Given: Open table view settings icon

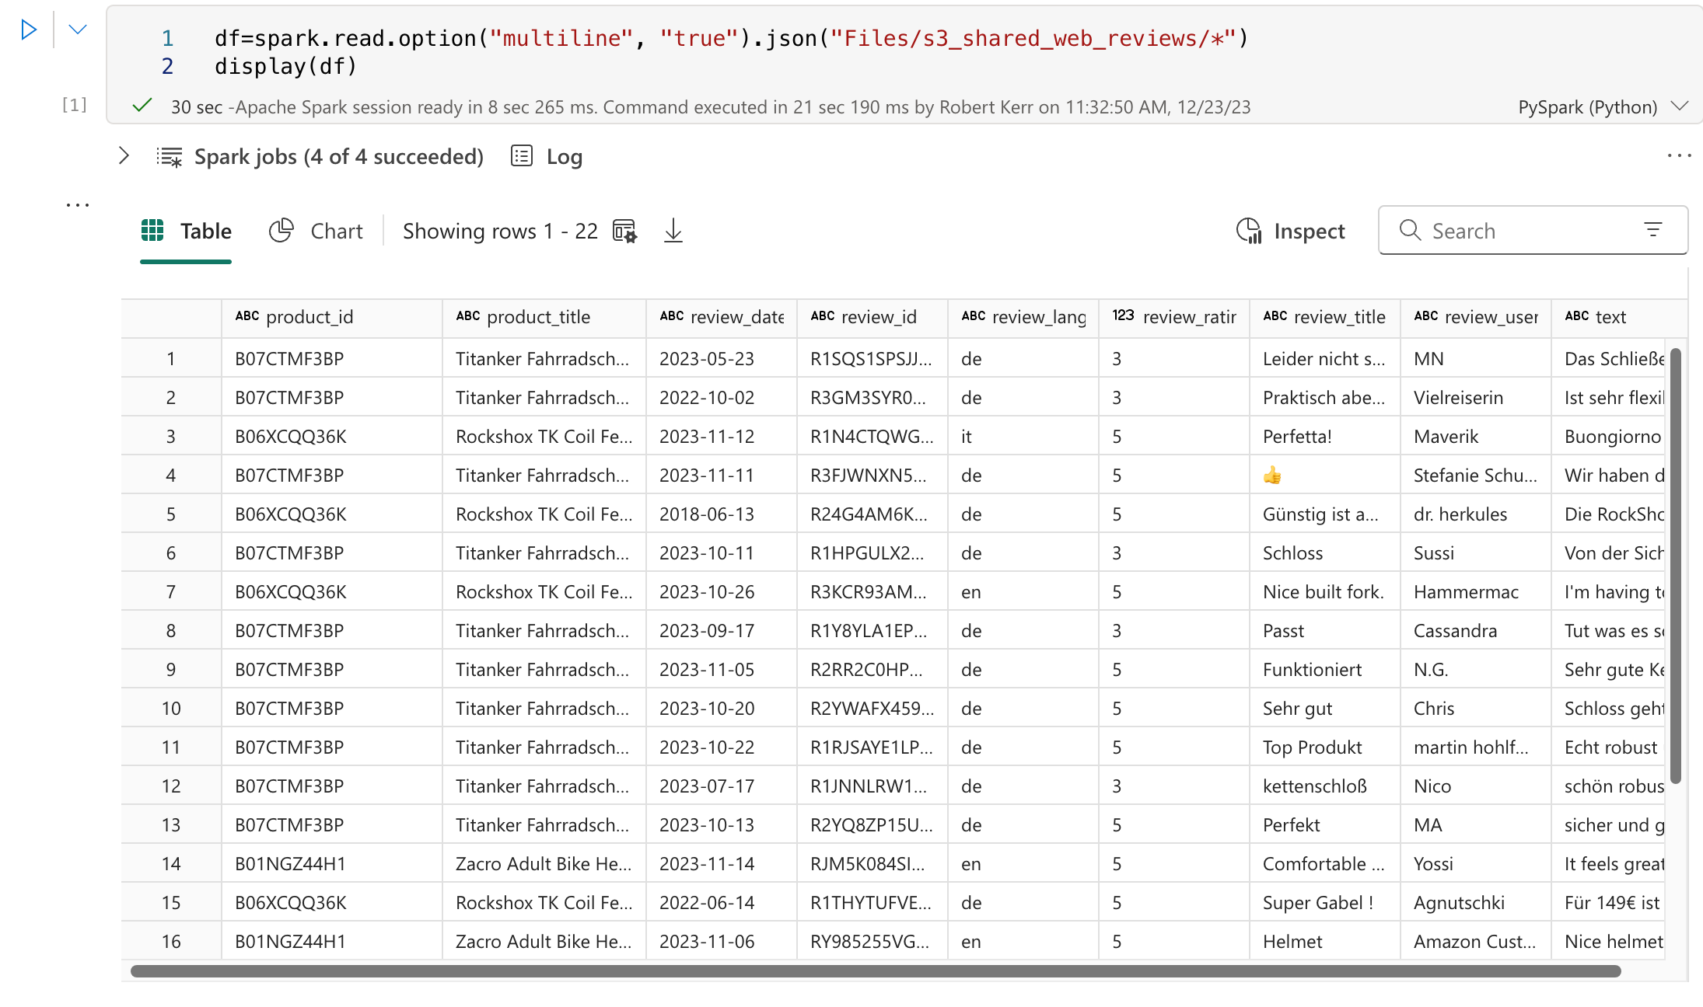Looking at the screenshot, I should [624, 231].
